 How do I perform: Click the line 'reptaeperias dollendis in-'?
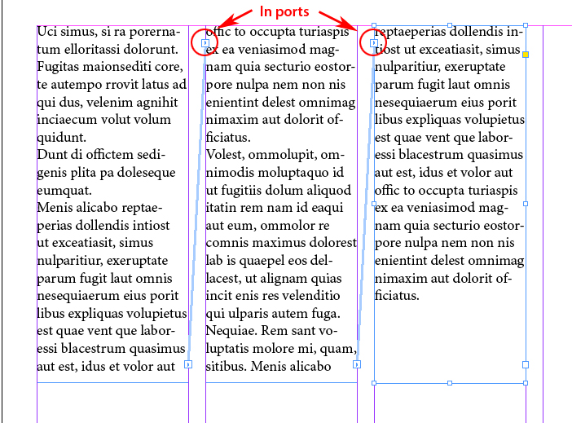(448, 32)
